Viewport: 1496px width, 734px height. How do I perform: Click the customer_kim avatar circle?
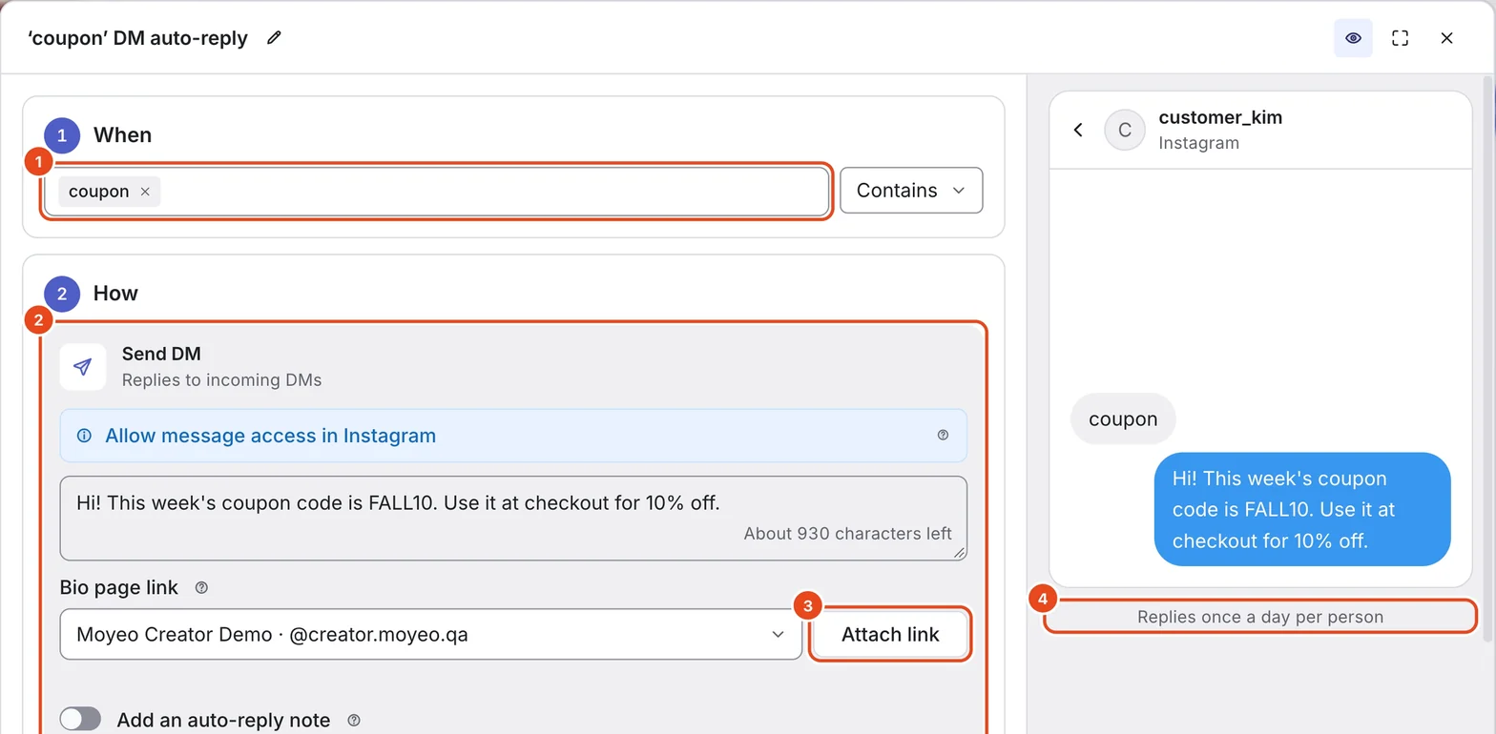point(1125,131)
